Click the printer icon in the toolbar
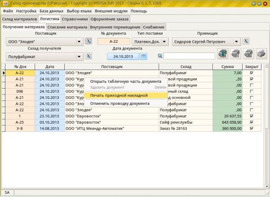 click(261, 54)
